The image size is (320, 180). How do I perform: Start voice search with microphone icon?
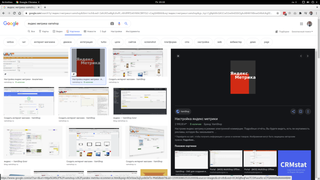coord(119,24)
